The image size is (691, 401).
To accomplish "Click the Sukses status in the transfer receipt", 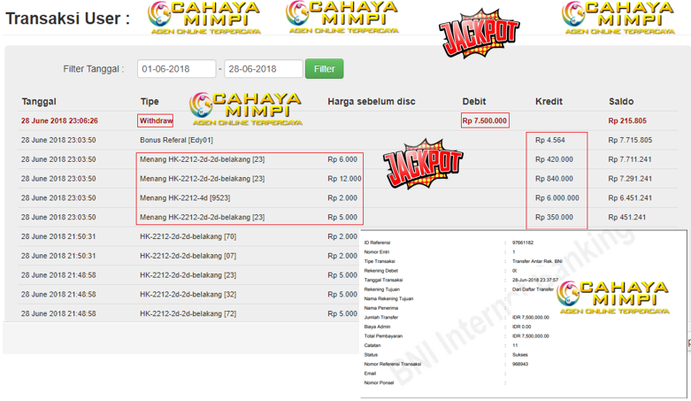I will 523,354.
